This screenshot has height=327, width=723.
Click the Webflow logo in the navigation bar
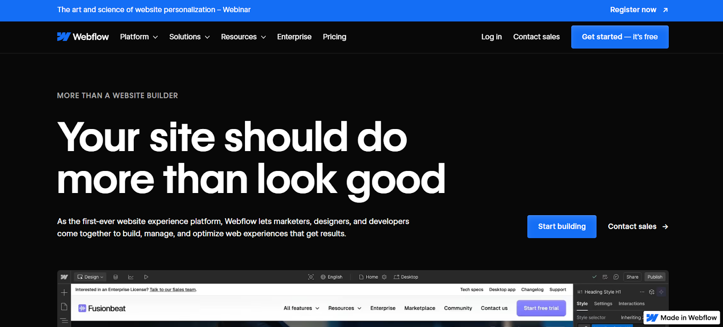[83, 37]
